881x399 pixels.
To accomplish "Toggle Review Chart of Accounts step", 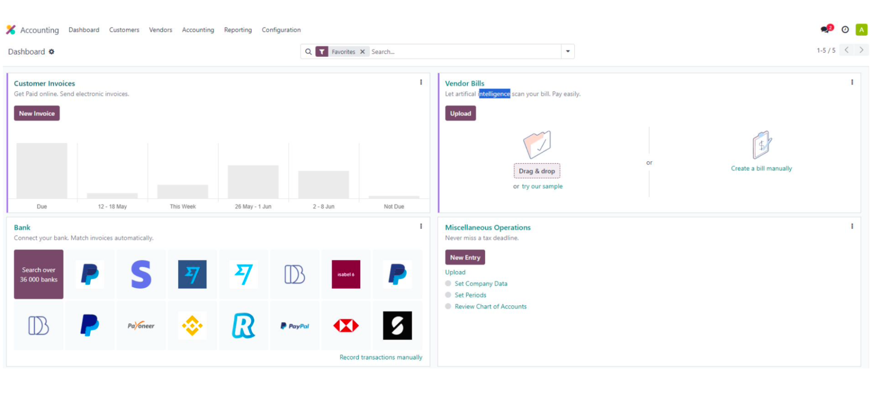I will pos(448,307).
